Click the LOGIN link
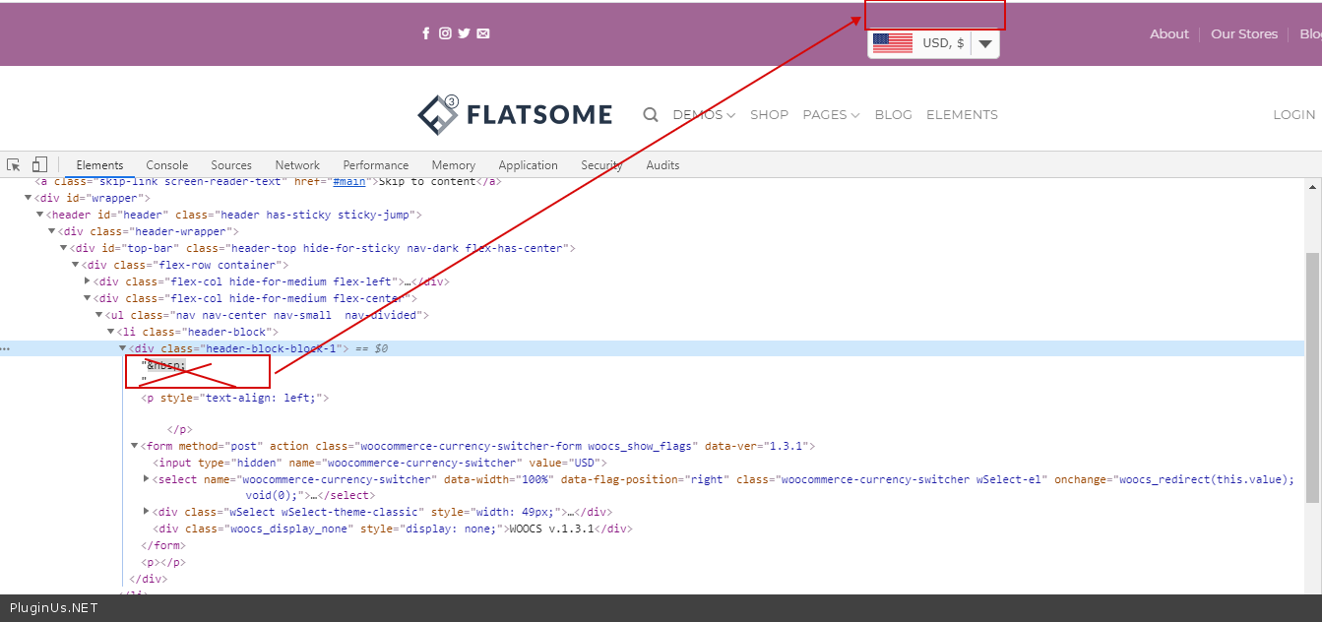1322x622 pixels. [1293, 115]
